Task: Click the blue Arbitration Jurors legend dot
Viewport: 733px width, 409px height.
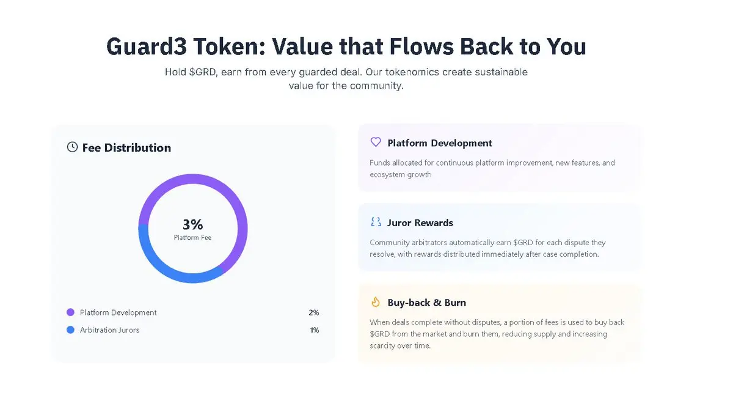Action: click(x=70, y=330)
